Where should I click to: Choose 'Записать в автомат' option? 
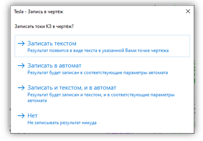(102, 69)
